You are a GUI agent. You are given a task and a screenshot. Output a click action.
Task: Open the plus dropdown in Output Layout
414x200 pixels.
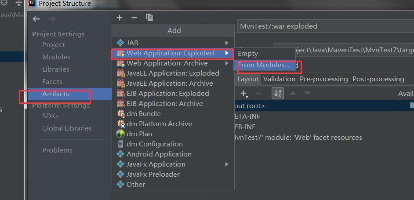244,93
